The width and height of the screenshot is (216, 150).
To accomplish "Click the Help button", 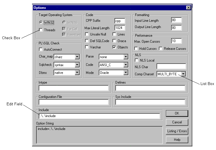I will pyautogui.click(x=177, y=140).
